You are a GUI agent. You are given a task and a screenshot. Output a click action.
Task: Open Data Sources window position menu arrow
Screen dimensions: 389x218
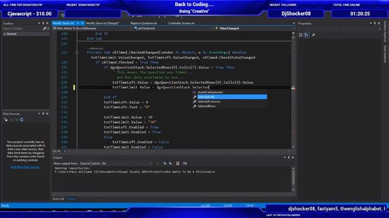[39, 114]
